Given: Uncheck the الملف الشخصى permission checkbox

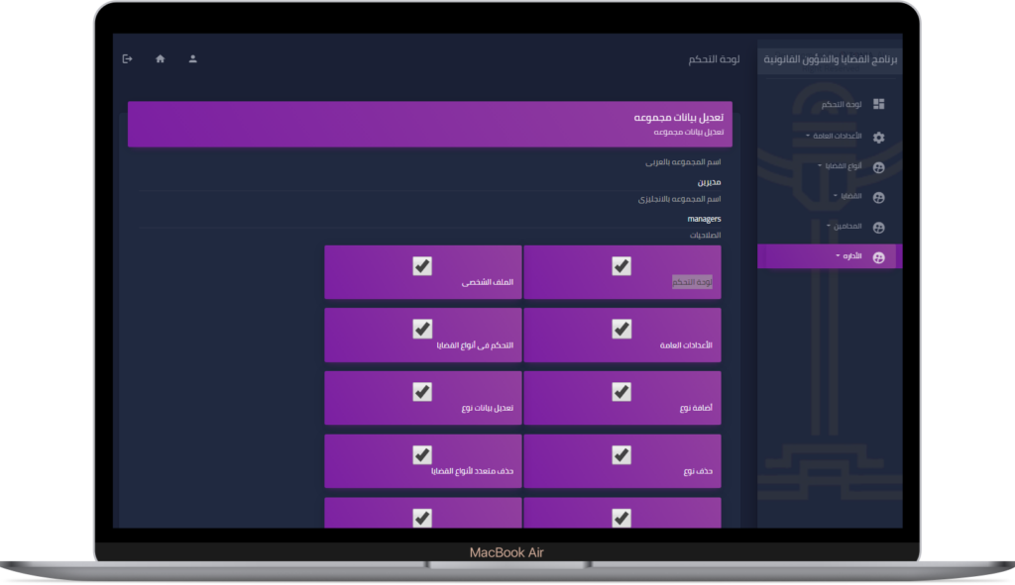Looking at the screenshot, I should point(422,265).
